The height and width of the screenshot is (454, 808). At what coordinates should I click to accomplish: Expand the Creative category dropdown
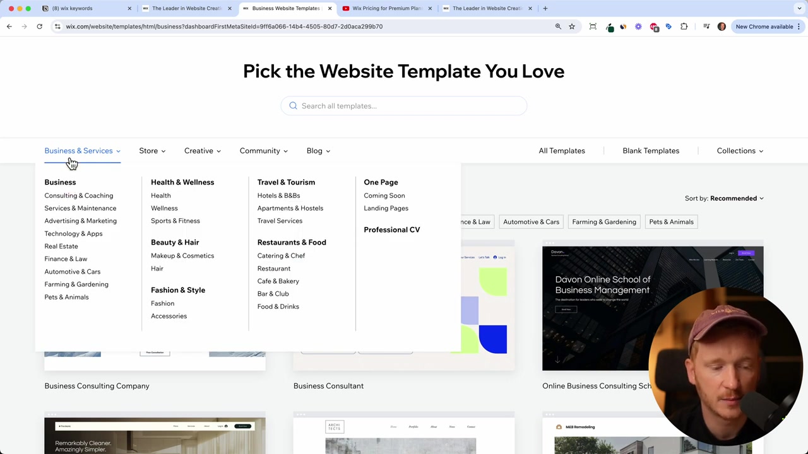203,151
